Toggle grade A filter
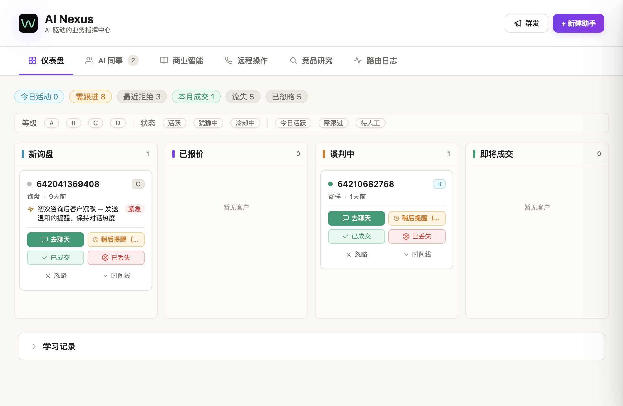 click(51, 123)
